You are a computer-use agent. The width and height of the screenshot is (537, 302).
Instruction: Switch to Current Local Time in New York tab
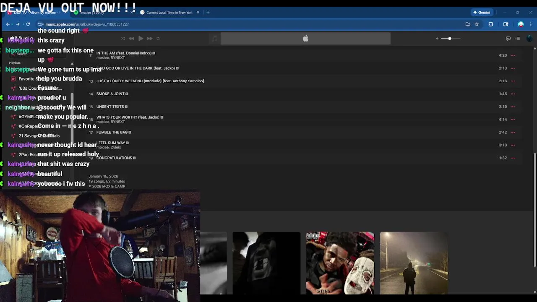click(169, 13)
